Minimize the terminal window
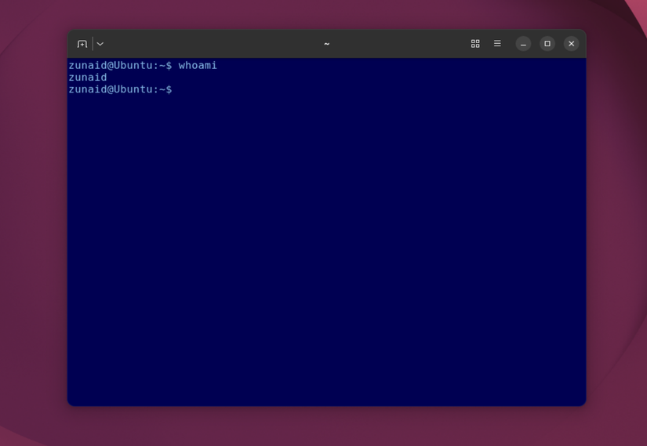Viewport: 647px width, 446px height. click(x=523, y=44)
